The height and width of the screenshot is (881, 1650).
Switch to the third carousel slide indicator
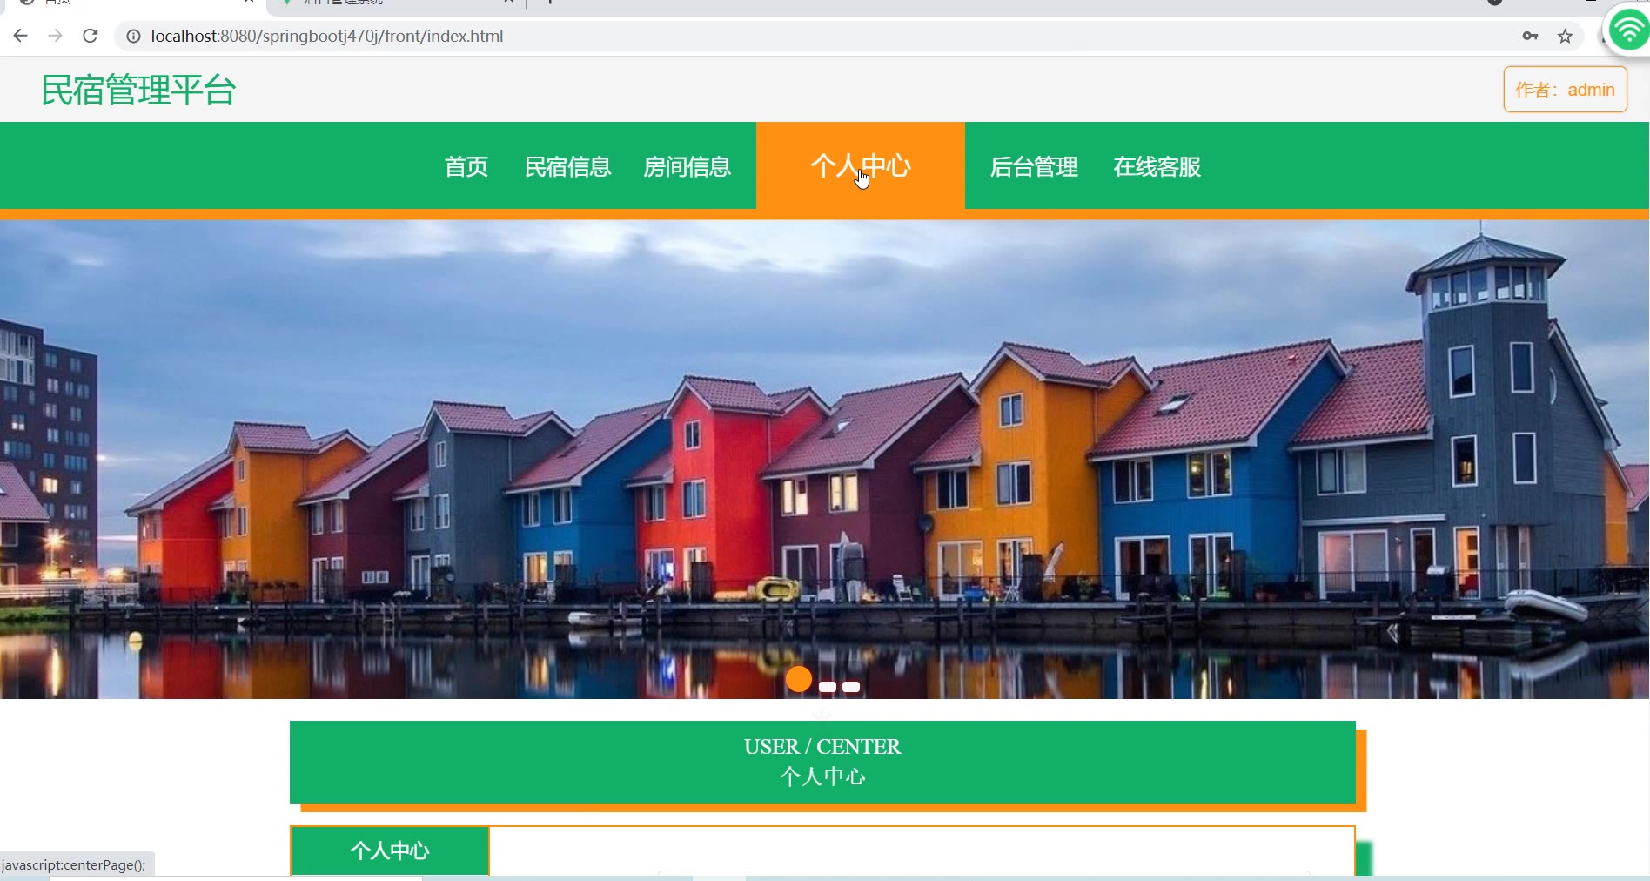coord(851,687)
